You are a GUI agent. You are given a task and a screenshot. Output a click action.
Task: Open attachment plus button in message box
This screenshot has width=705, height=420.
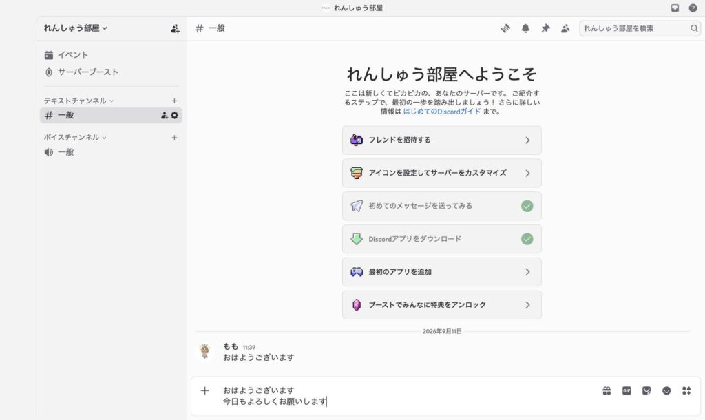tap(204, 391)
